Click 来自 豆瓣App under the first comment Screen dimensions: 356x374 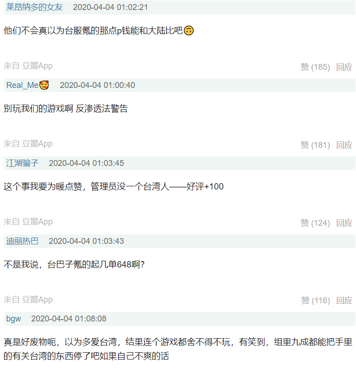pyautogui.click(x=28, y=66)
